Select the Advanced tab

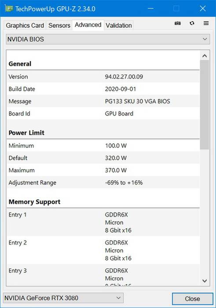88,25
